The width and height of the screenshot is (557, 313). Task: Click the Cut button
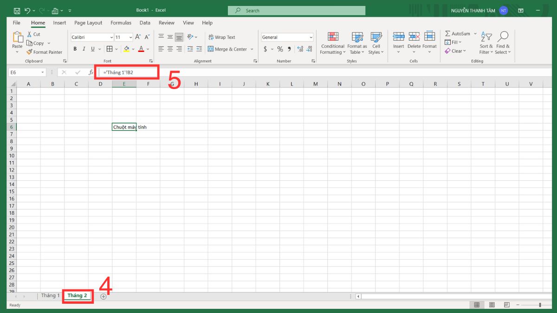point(33,34)
